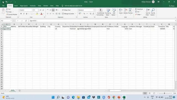Viewport: 177px width, 100px height.
Task: Activate Format Painter
Action: [12, 14]
